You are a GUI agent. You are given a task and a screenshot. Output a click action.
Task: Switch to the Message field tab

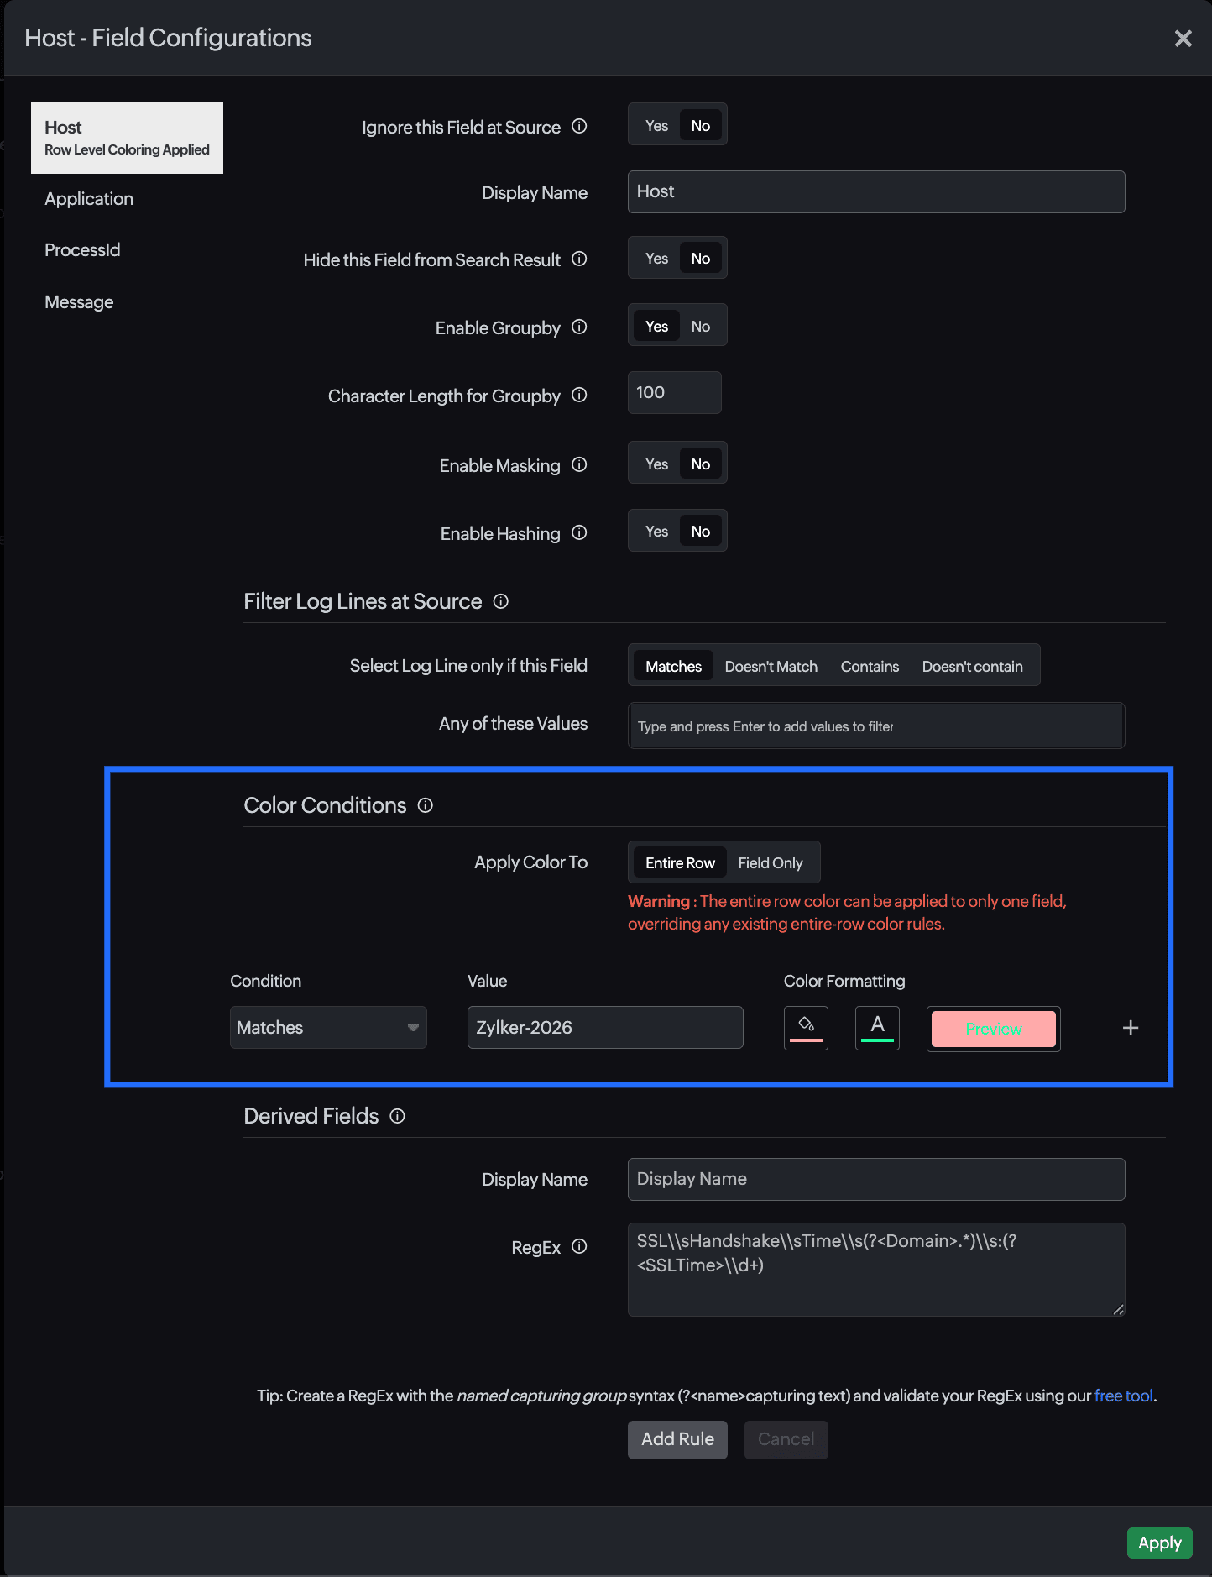(79, 302)
